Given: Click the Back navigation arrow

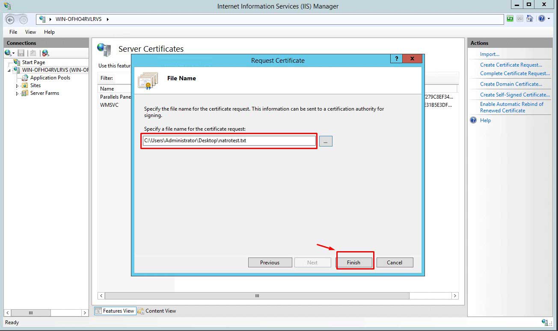Looking at the screenshot, I should click(x=10, y=19).
